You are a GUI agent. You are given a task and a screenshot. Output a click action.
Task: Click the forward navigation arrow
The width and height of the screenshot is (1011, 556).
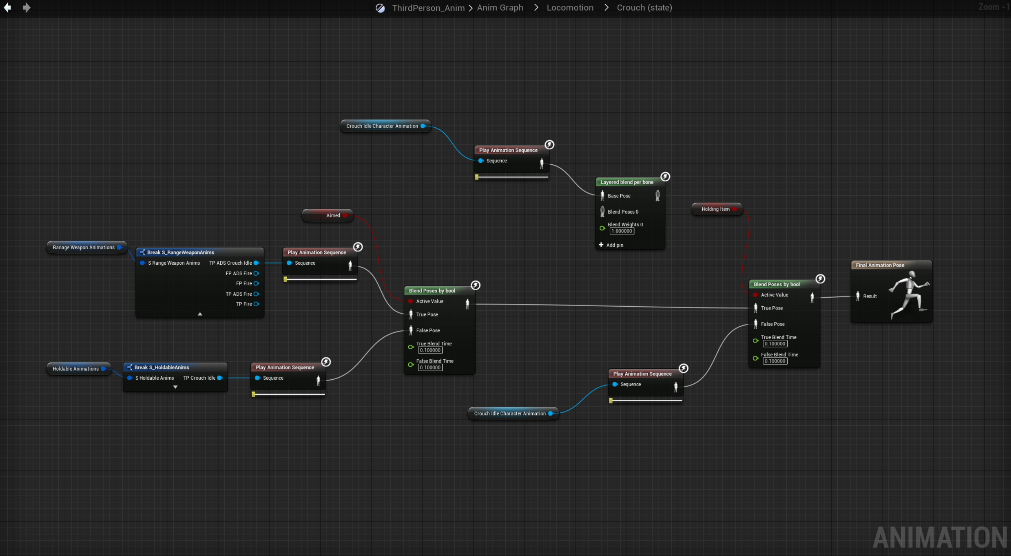[x=26, y=7]
